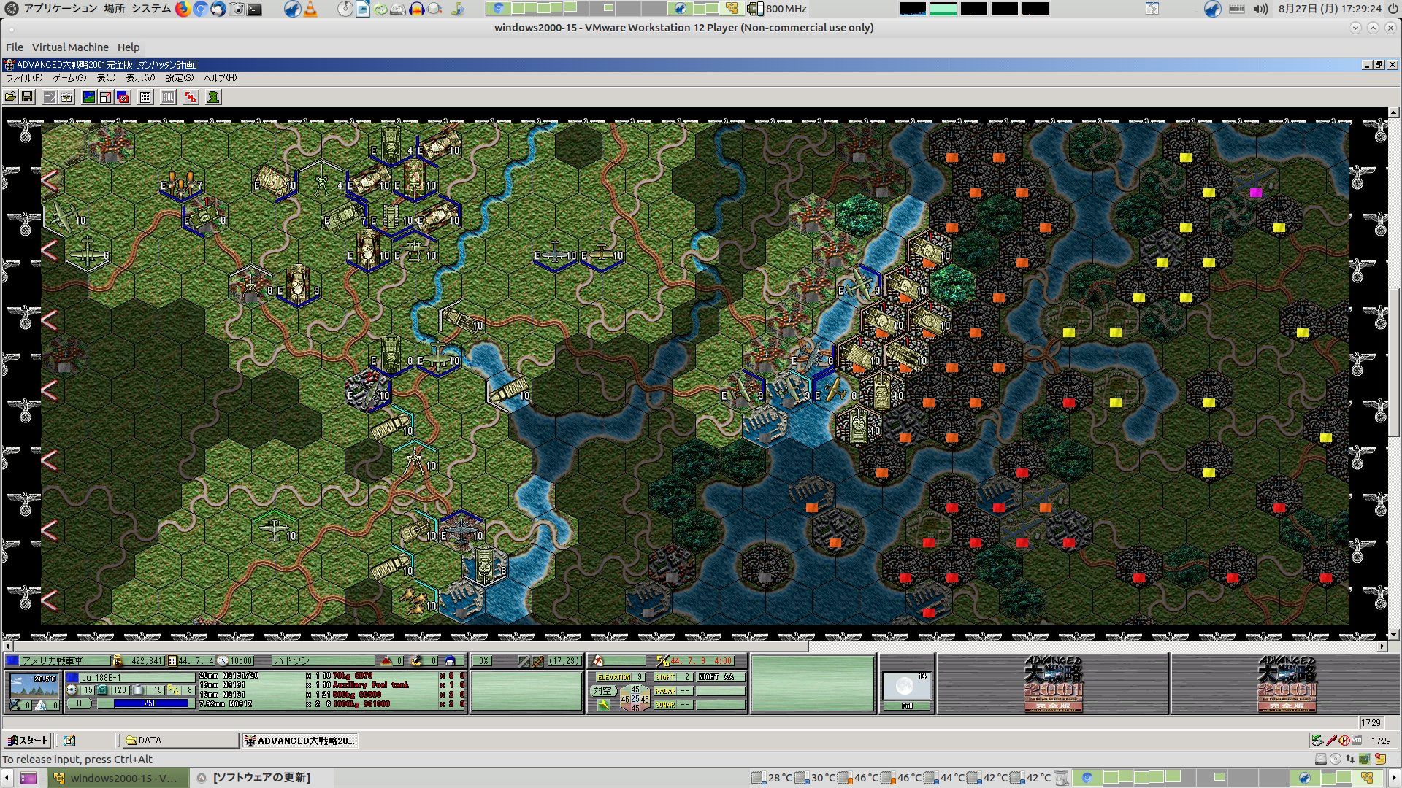Click the ハドソン location name field

pyautogui.click(x=325, y=660)
